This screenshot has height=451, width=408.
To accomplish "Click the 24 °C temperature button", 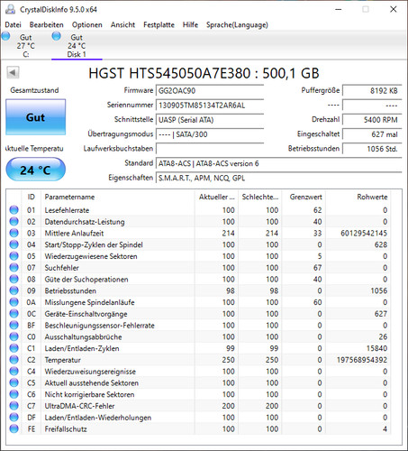I will click(x=35, y=170).
